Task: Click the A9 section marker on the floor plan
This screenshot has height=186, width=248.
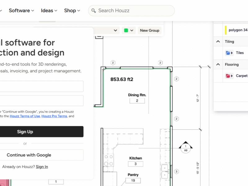Action: [x=186, y=148]
